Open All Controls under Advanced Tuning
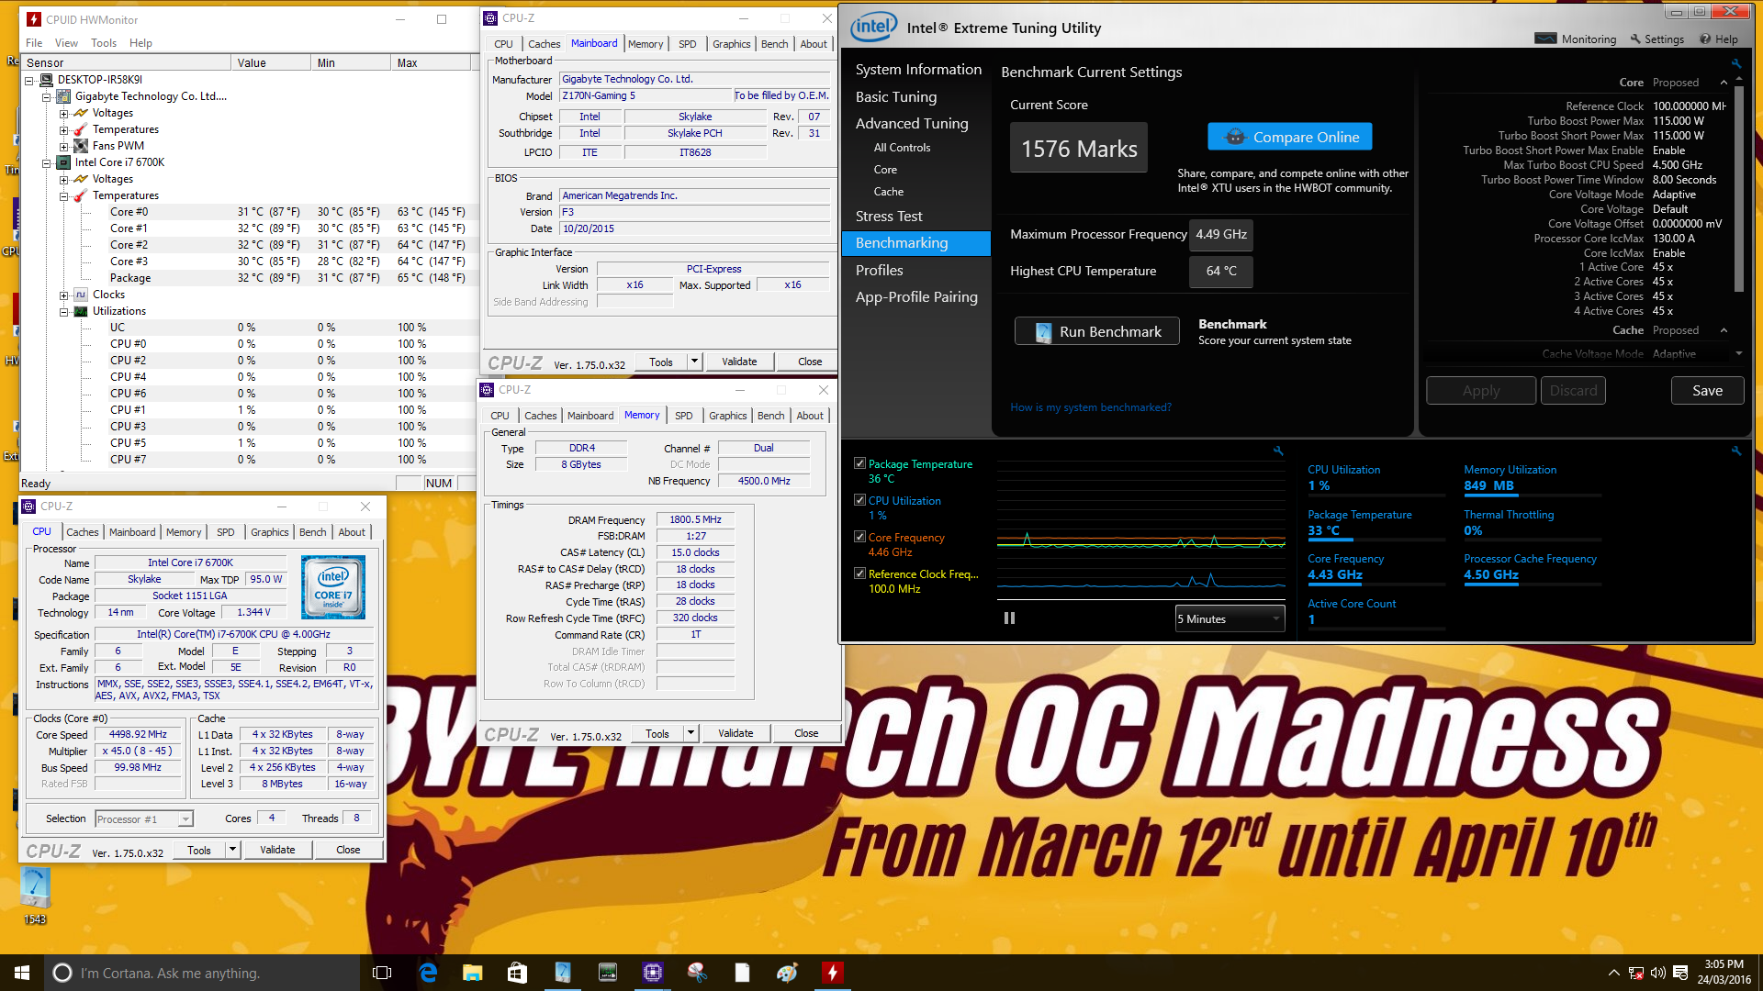 pyautogui.click(x=902, y=148)
